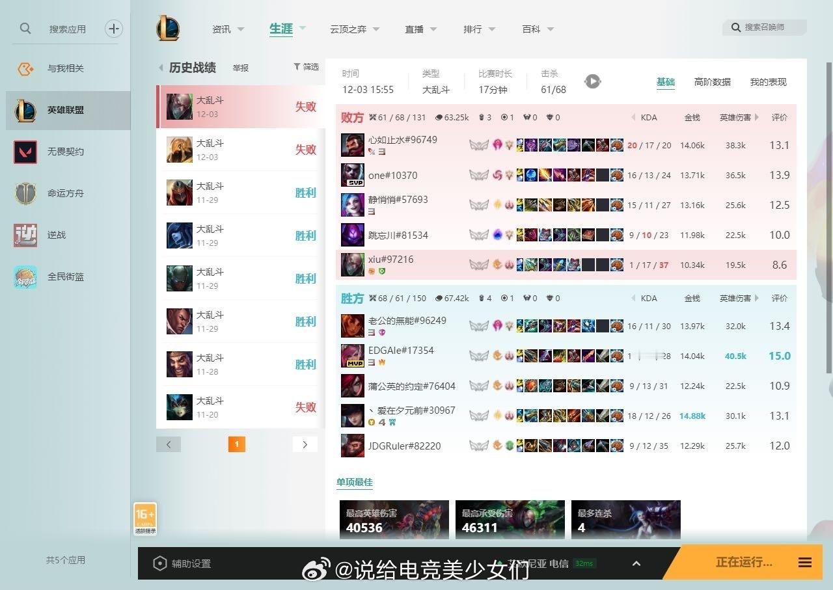Click champion avatar of one#10370
Screen dimensions: 833x590
coord(353,175)
